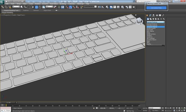Choose the Select and Scale tool
Image resolution: width=186 pixels, height=112 pixels.
coord(44,7)
